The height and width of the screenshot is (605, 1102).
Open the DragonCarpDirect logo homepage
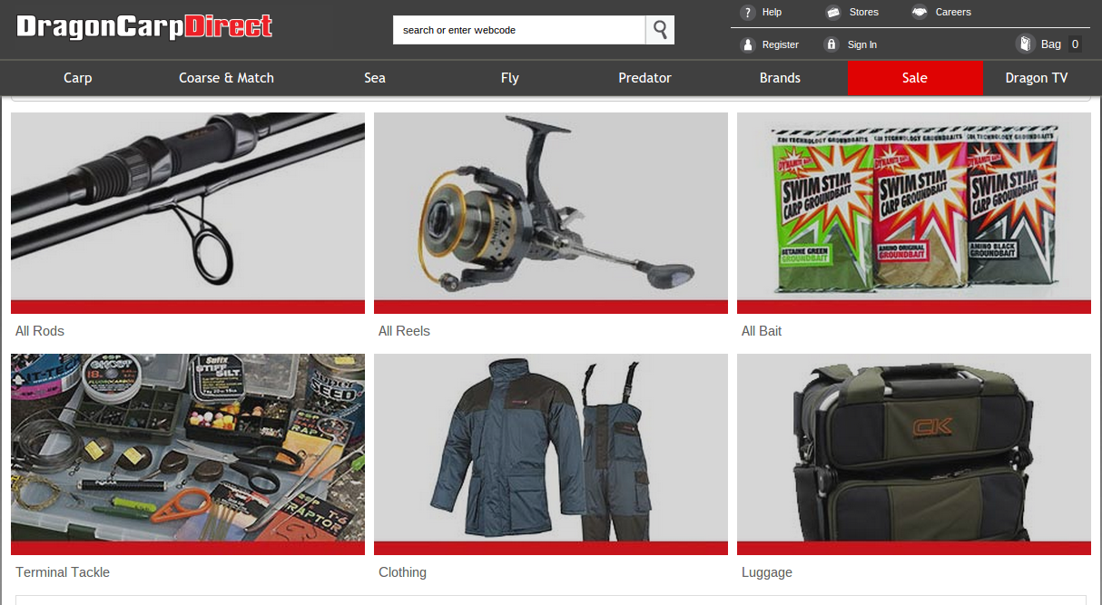pyautogui.click(x=144, y=26)
